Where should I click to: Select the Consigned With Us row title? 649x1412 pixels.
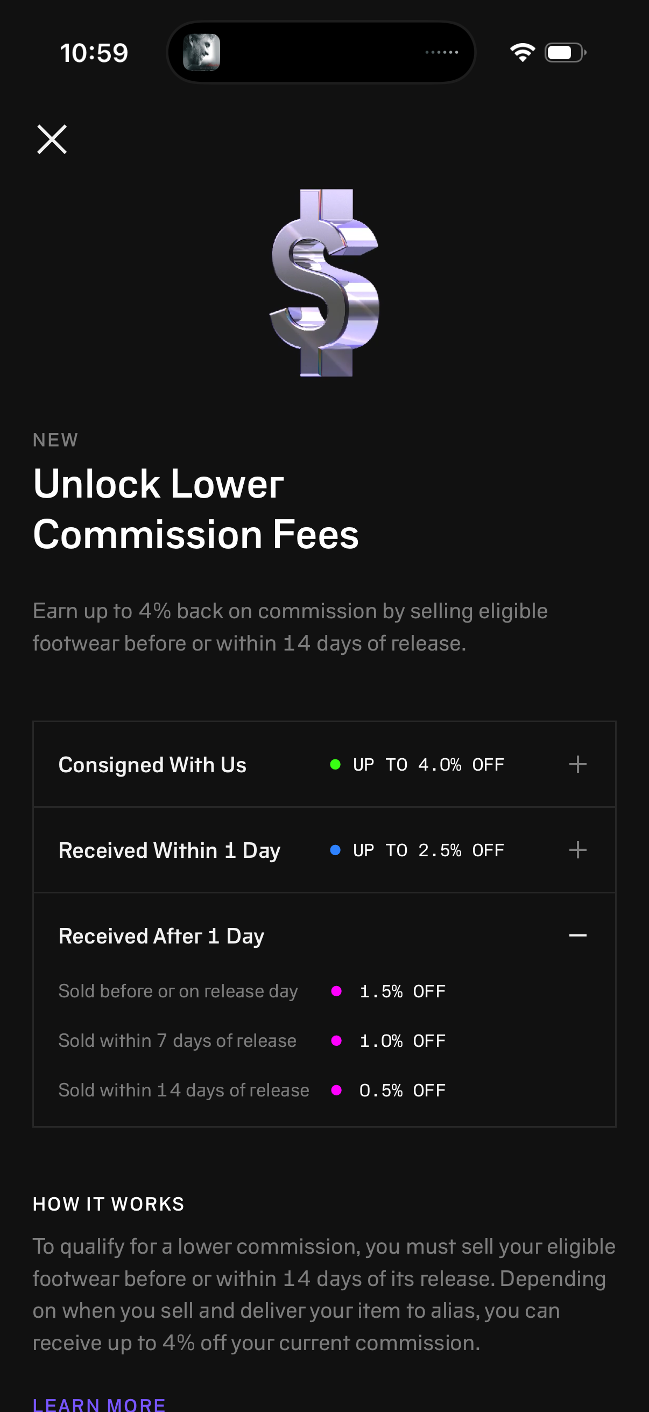click(152, 765)
